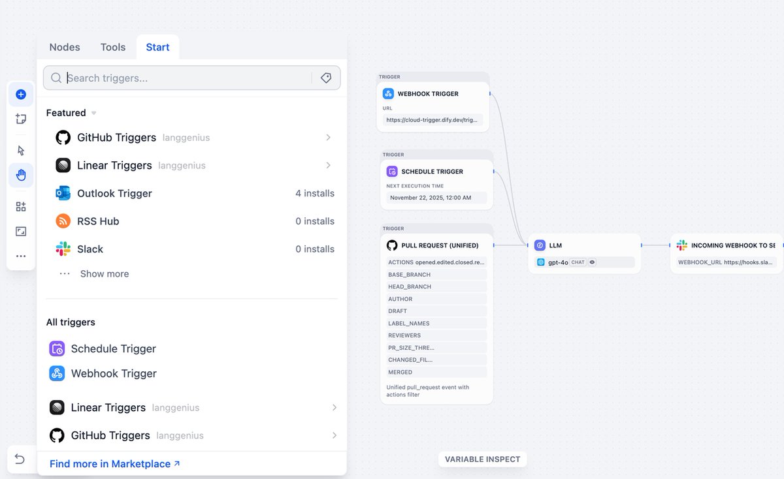Click the next execution time value on Schedule node
Viewport: 784px width, 479px height.
pyautogui.click(x=436, y=197)
